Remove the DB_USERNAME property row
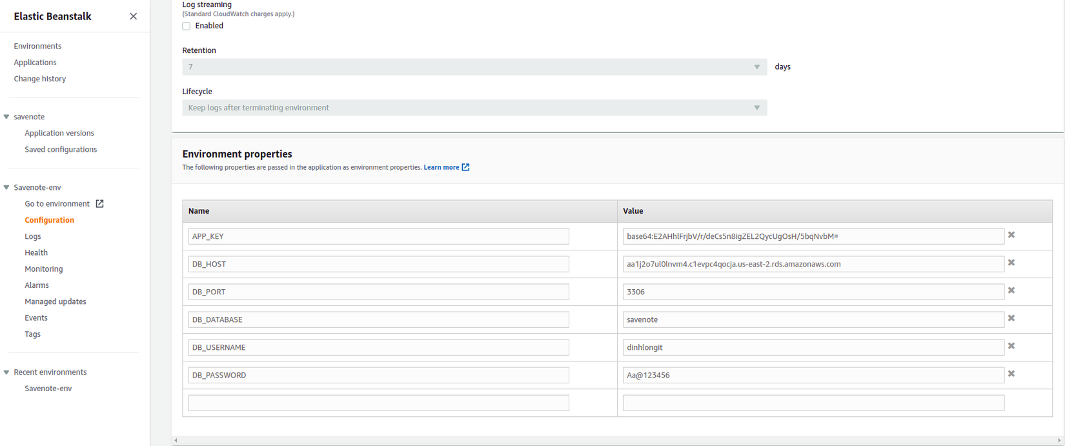1065x446 pixels. (1011, 346)
